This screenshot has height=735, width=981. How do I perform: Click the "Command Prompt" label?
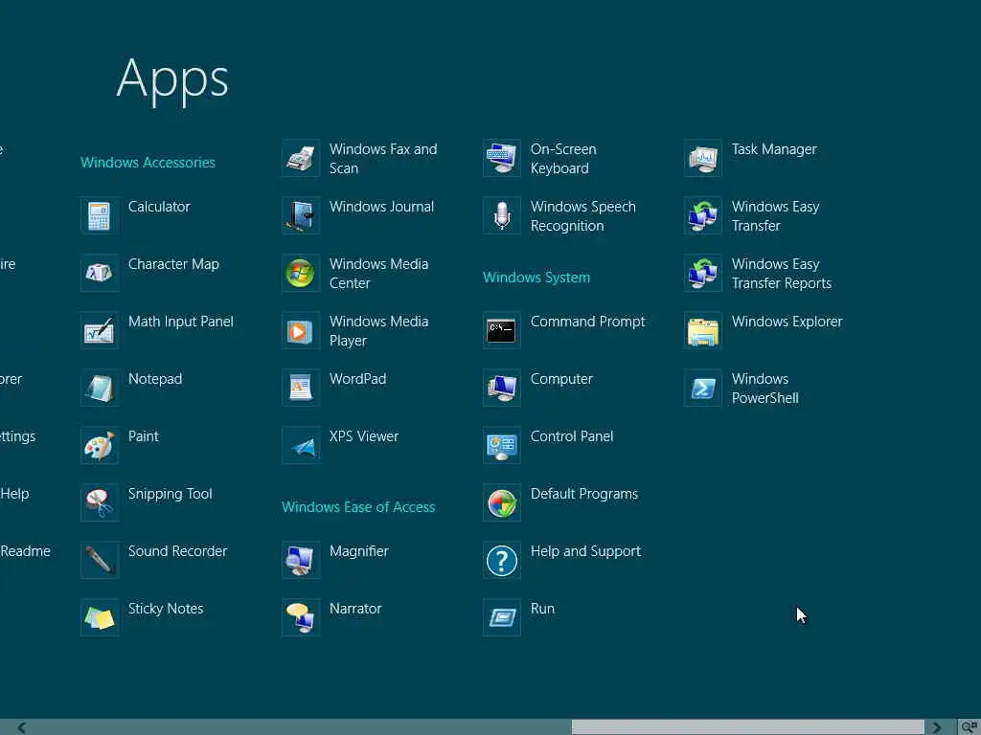click(587, 322)
